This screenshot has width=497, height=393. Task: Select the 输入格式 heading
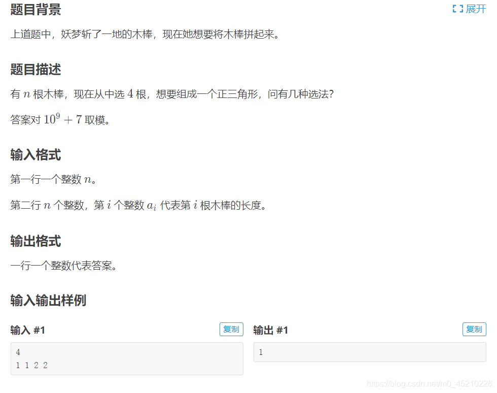pos(35,155)
